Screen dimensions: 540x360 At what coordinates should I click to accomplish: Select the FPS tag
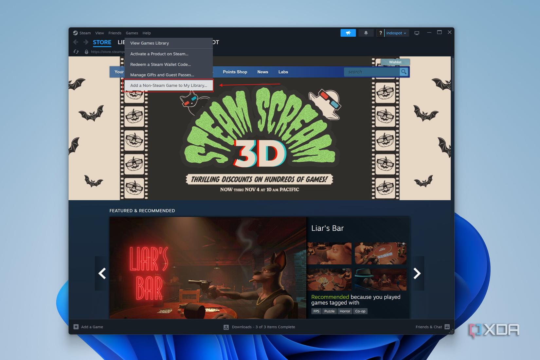(316, 311)
